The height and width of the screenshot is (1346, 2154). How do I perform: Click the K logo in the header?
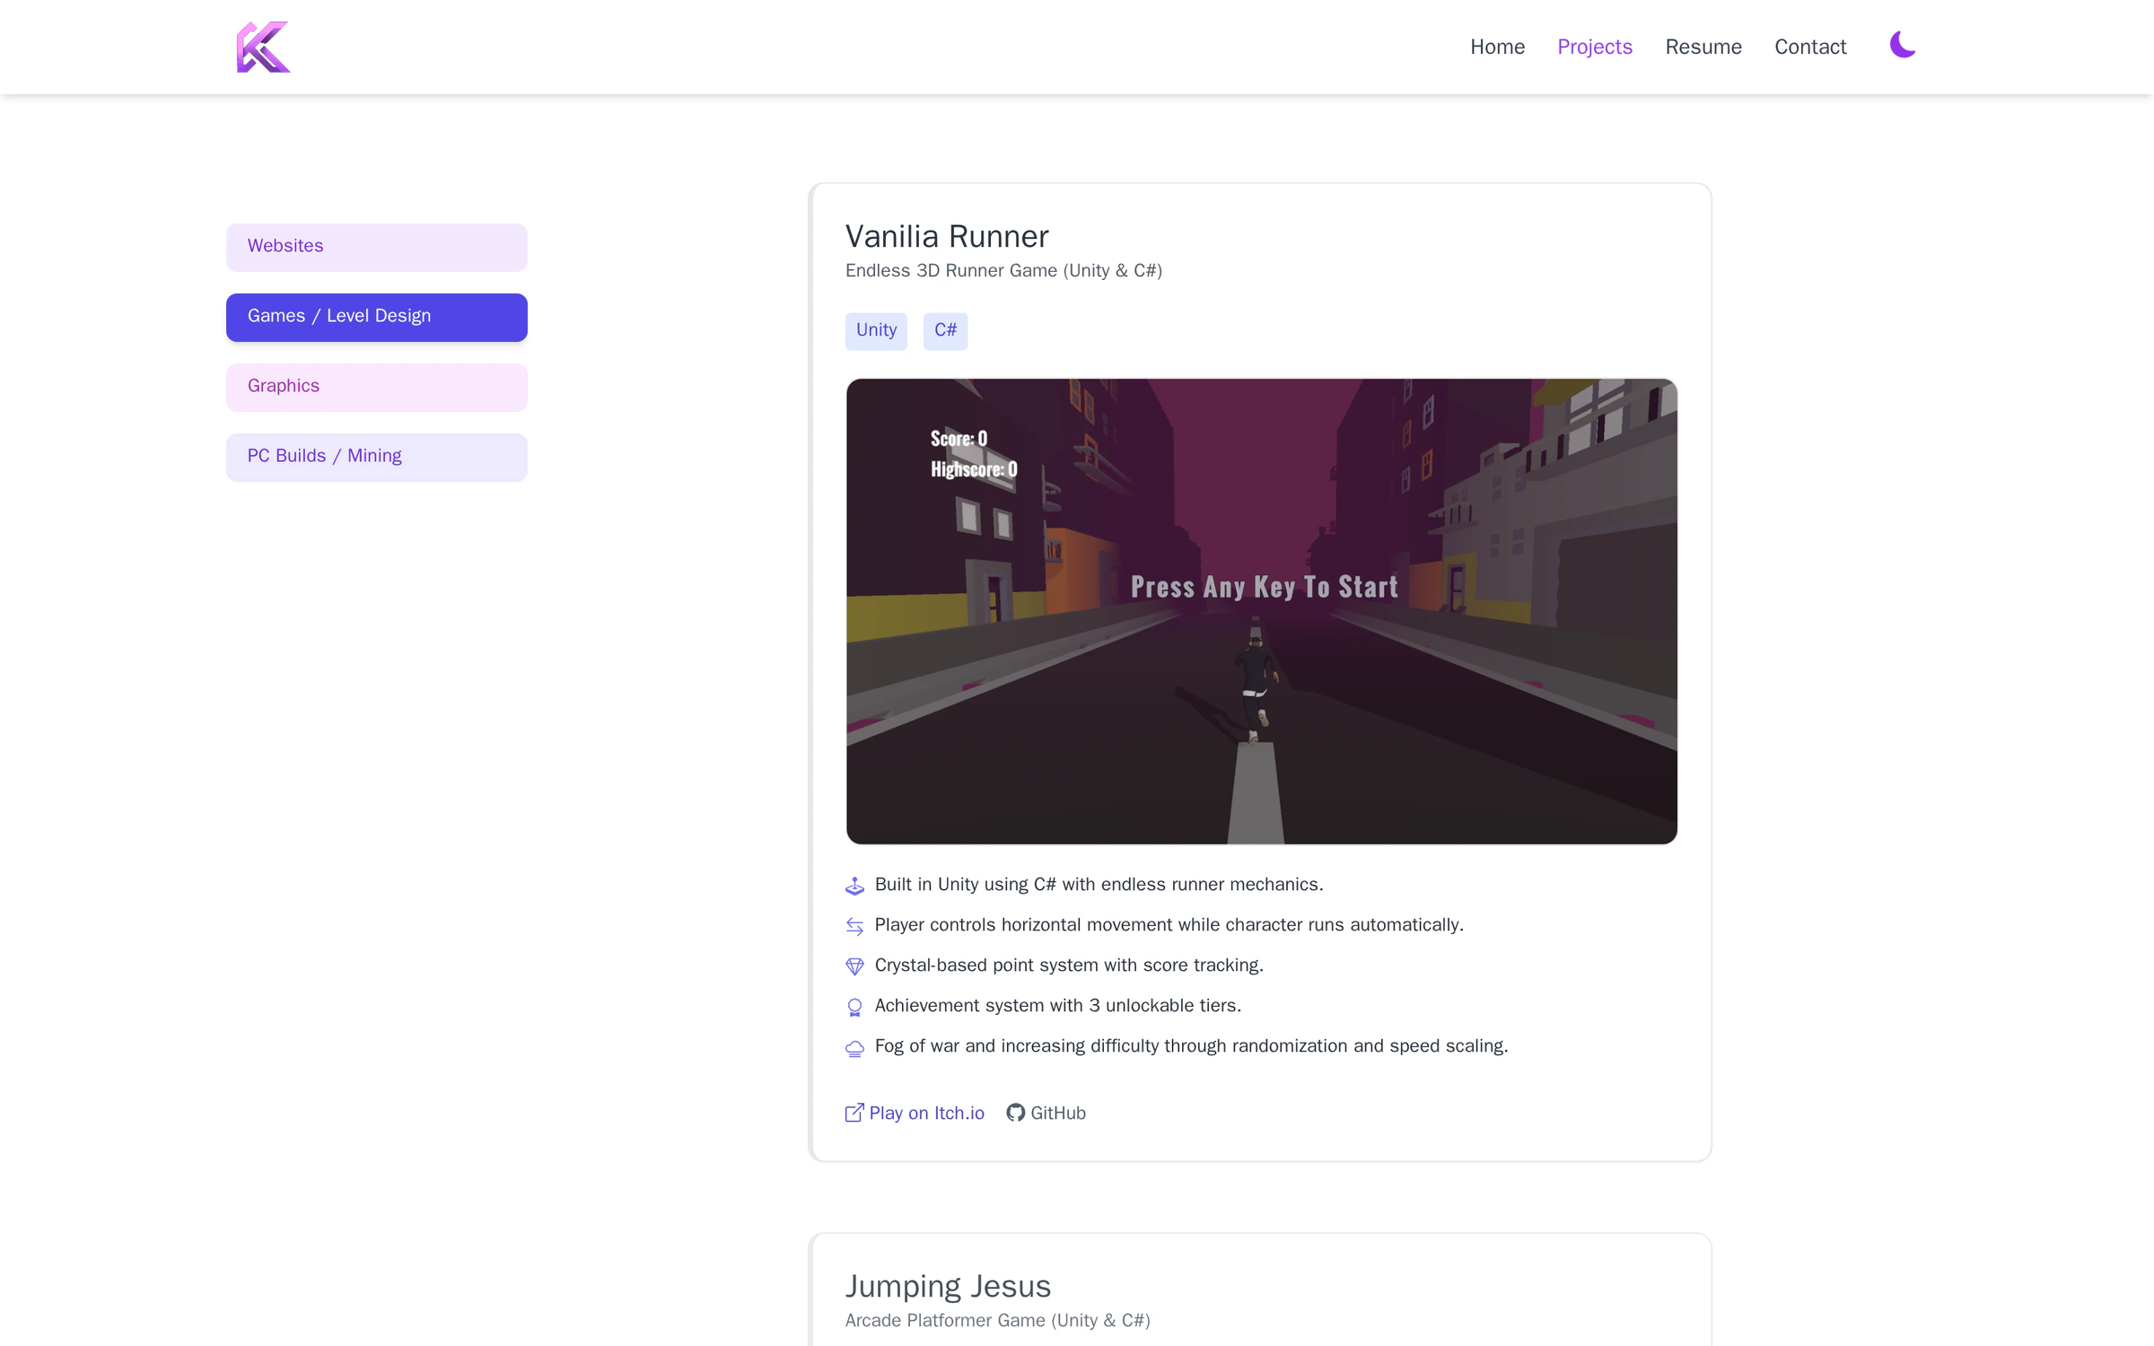coord(263,47)
